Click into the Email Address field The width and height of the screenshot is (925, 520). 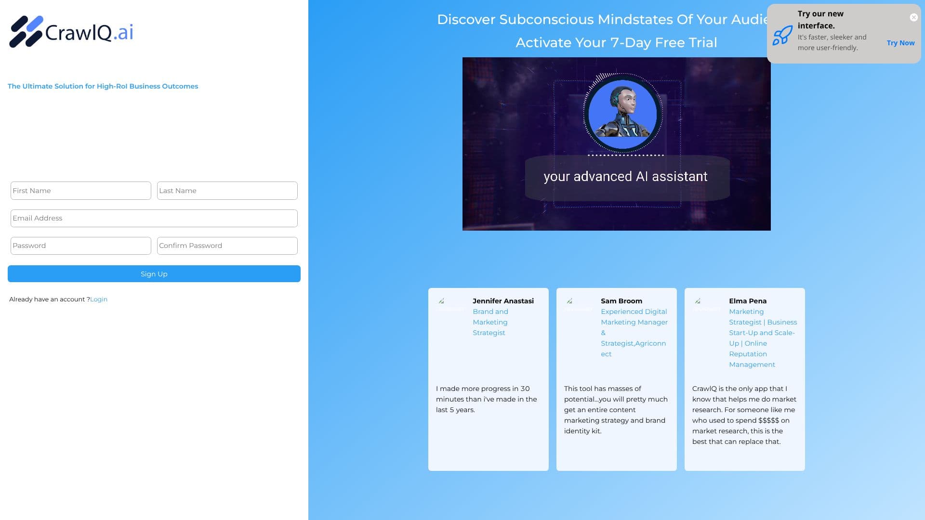point(154,218)
